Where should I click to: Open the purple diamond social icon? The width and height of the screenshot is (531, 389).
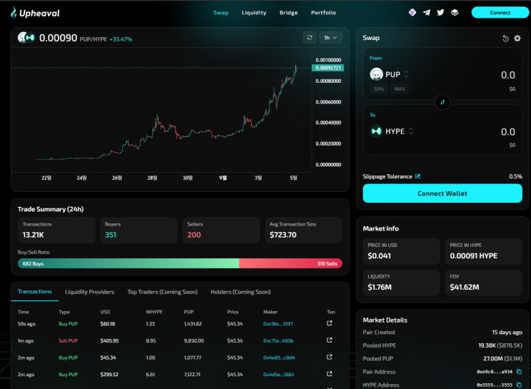click(412, 13)
